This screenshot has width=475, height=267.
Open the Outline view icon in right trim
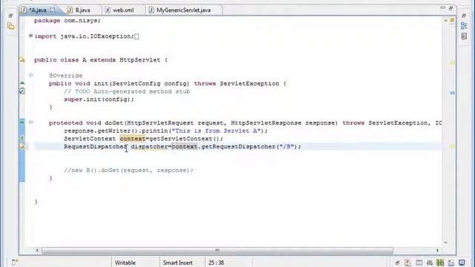(464, 26)
